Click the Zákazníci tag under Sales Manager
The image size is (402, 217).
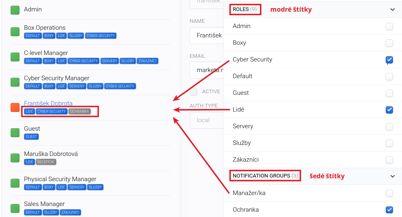coord(70,212)
